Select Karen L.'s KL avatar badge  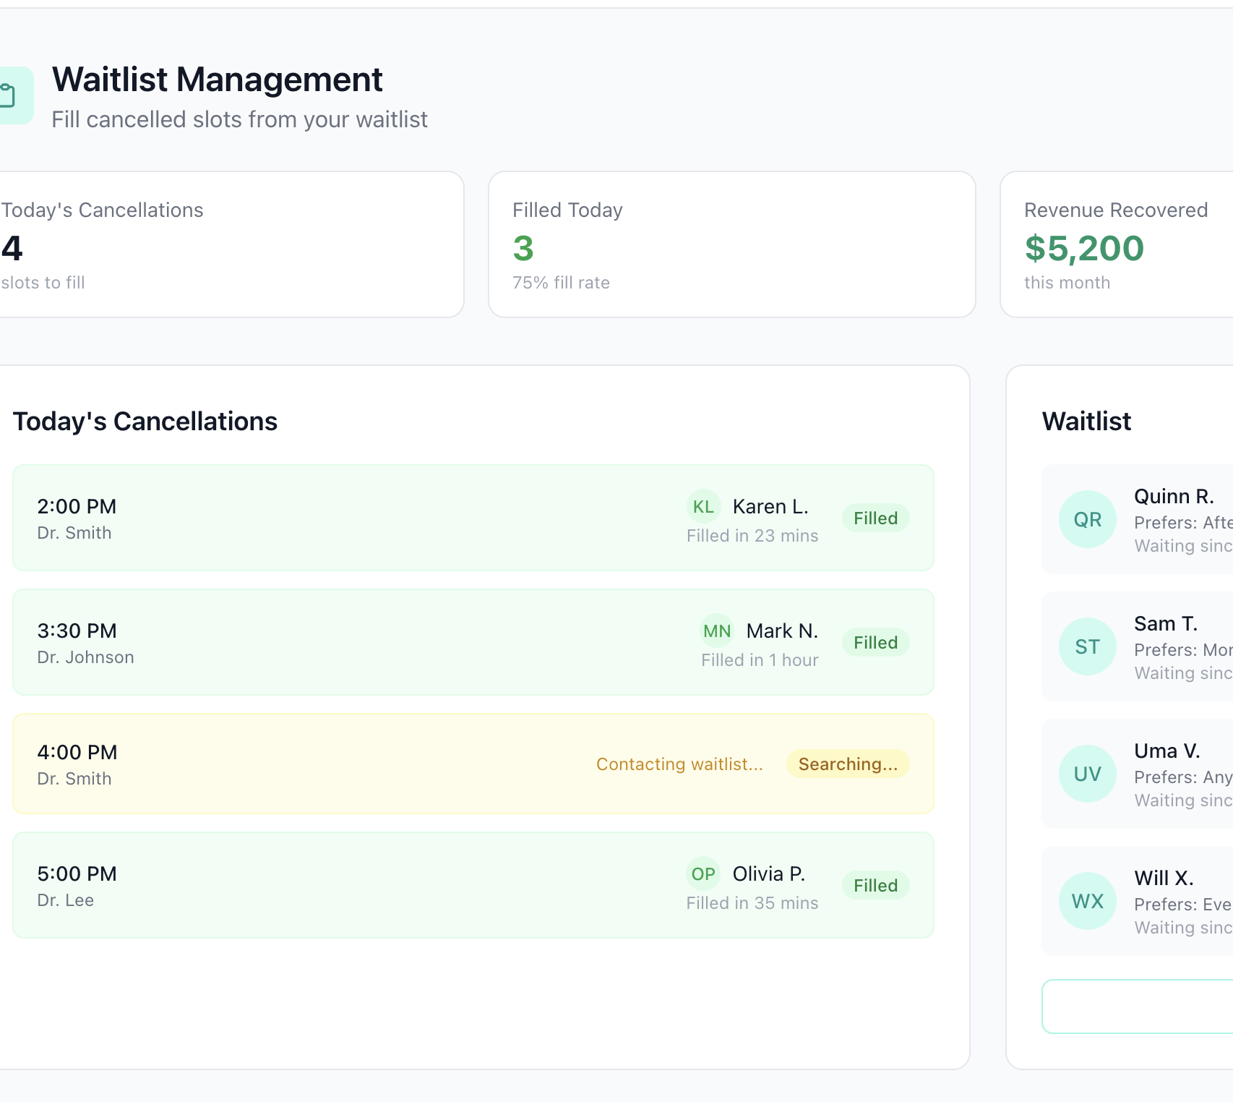coord(703,506)
